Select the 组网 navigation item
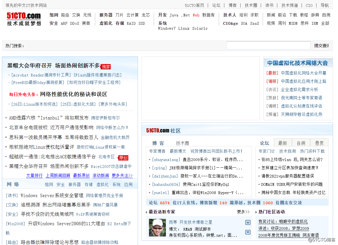The image size is (338, 245). [x=54, y=15]
